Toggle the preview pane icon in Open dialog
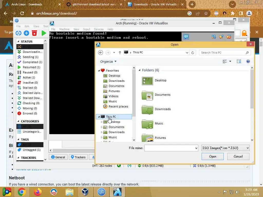This screenshot has width=263, height=197. point(239,62)
